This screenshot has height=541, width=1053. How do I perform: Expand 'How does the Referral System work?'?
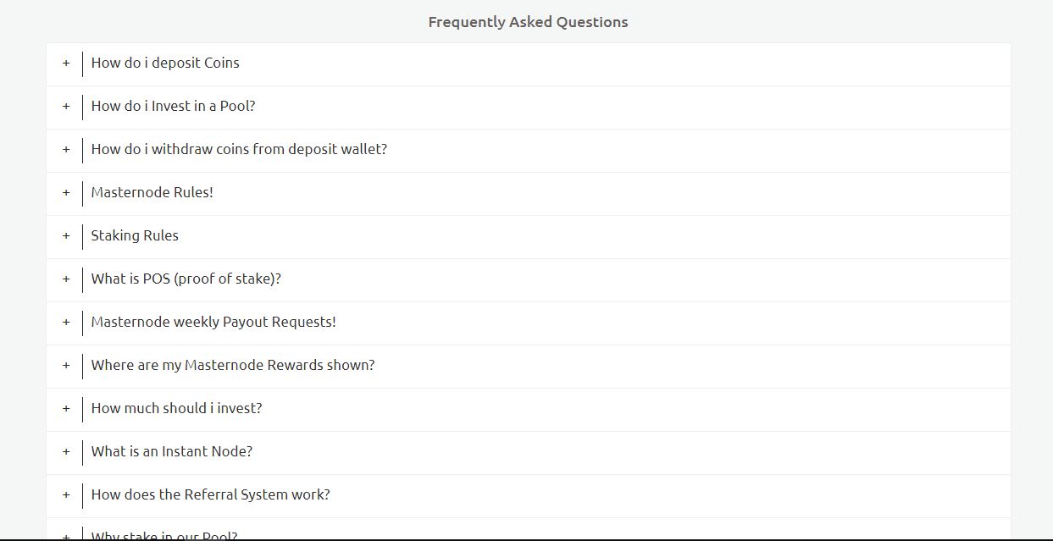[x=210, y=495]
